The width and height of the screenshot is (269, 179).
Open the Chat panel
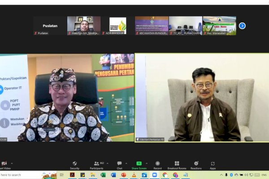coord(119,164)
